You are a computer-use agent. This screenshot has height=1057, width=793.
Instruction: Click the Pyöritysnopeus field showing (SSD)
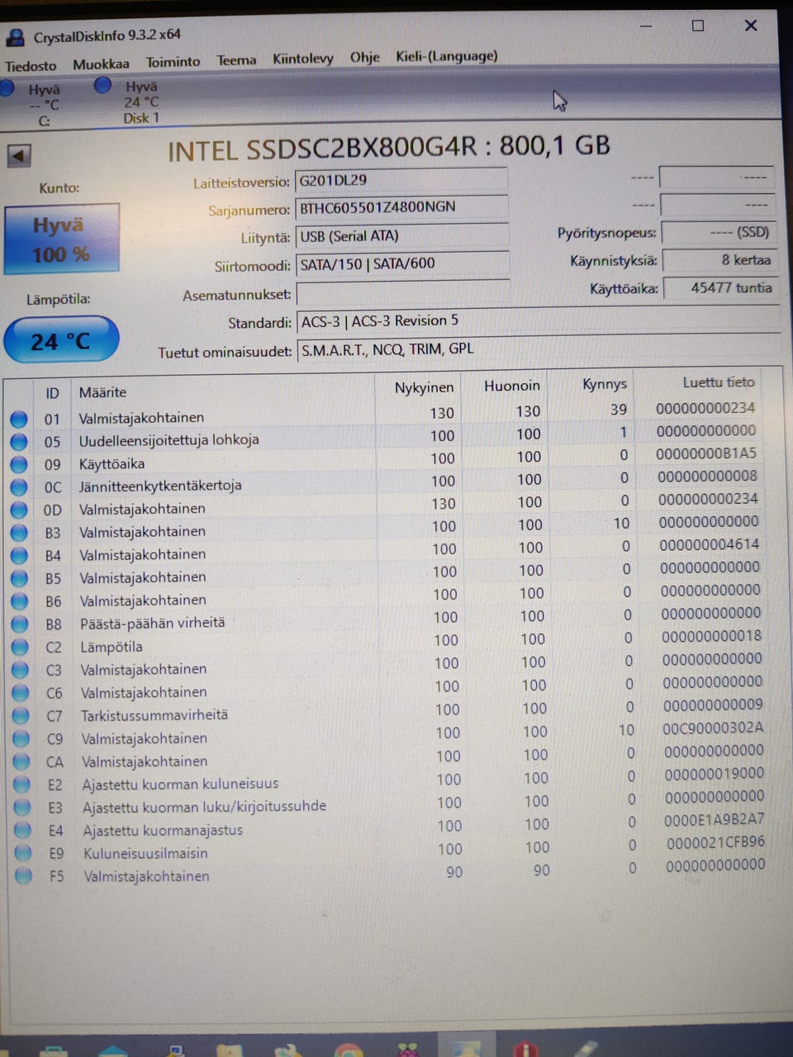click(719, 233)
